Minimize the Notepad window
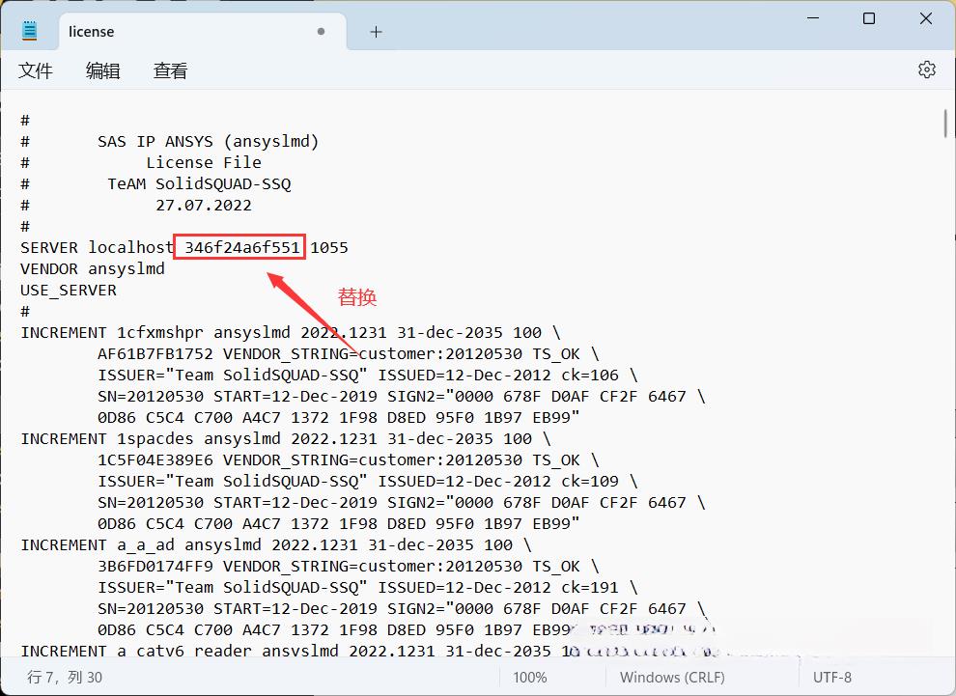 (x=813, y=18)
